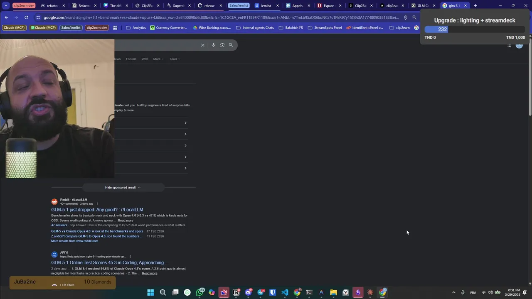The width and height of the screenshot is (532, 299).
Task: Open Telegram from the taskbar
Action: click(x=261, y=292)
